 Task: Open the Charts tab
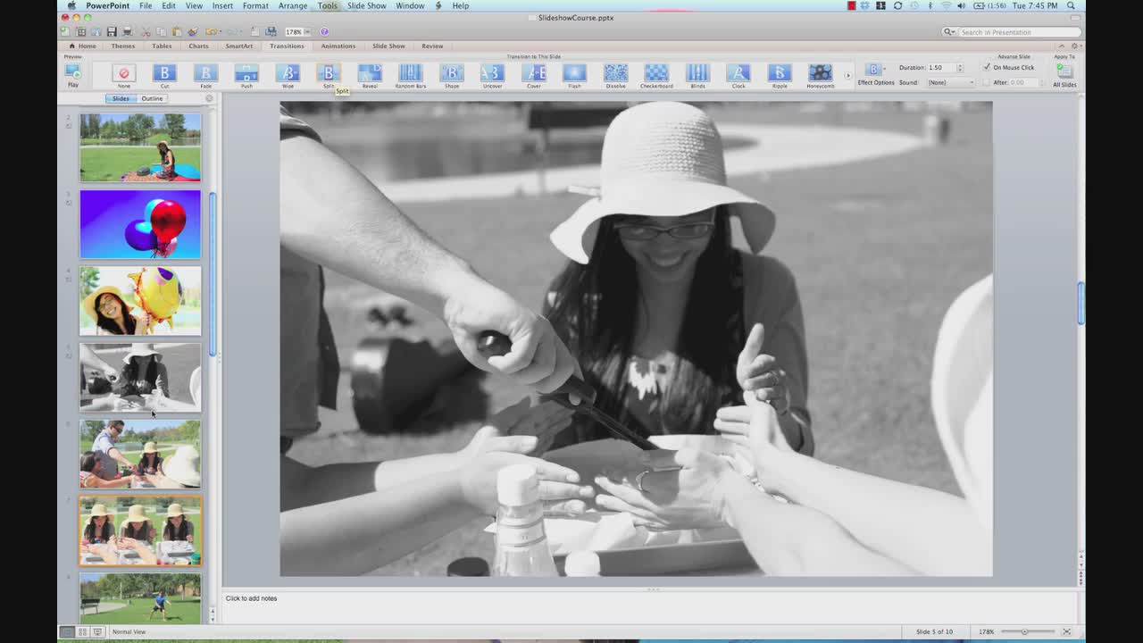pos(198,46)
